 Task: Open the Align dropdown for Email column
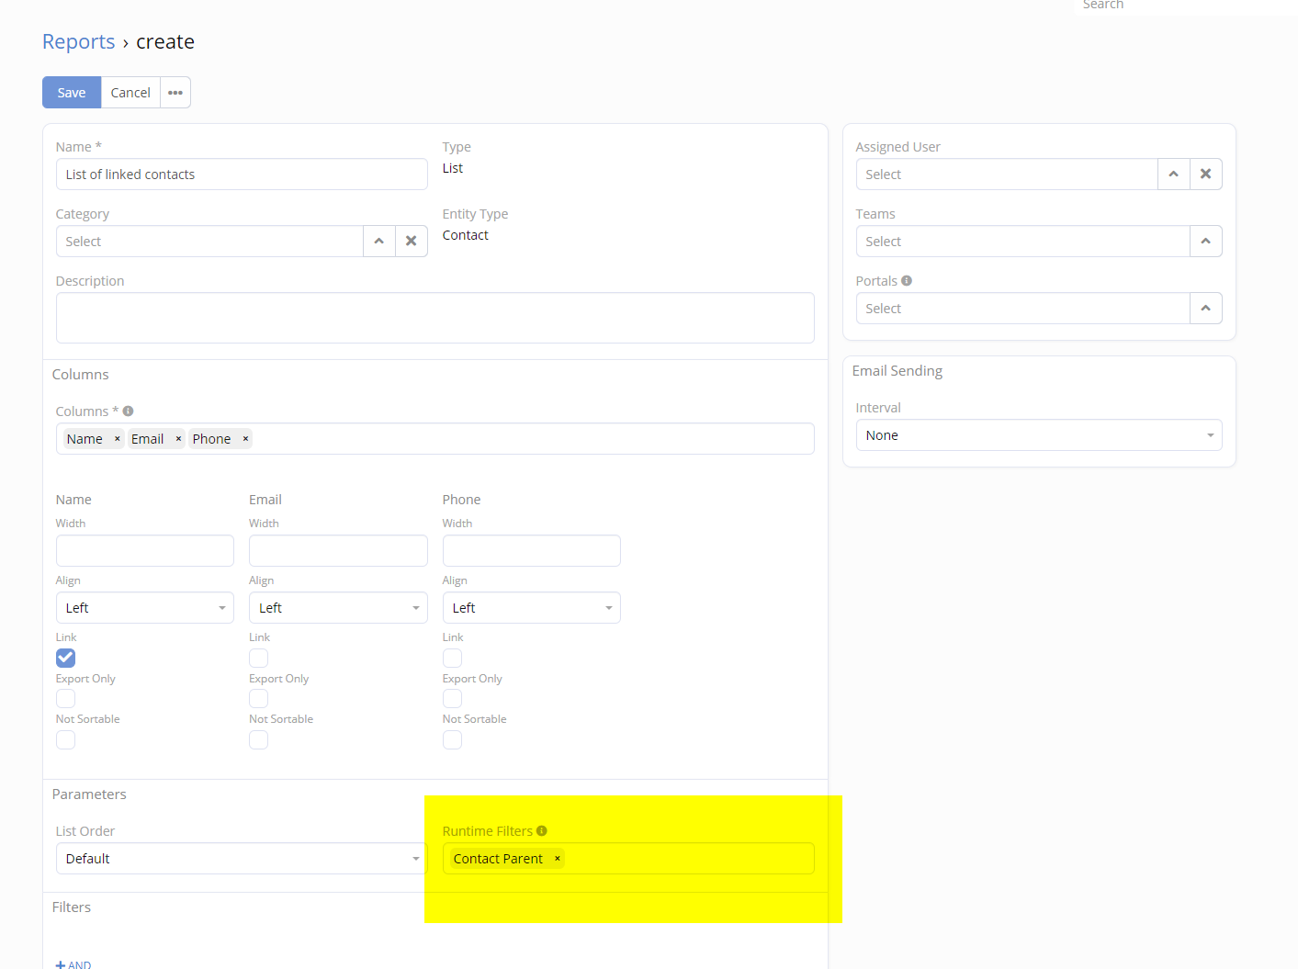coord(338,608)
